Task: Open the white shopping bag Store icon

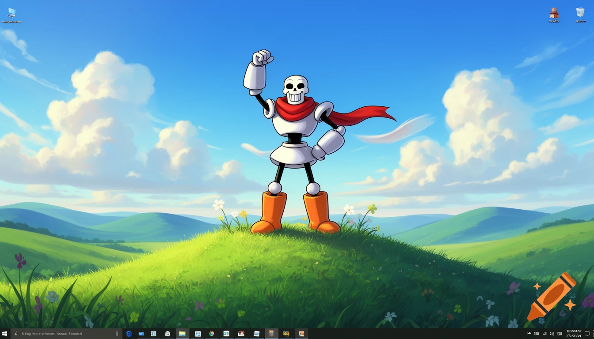Action: [168, 334]
